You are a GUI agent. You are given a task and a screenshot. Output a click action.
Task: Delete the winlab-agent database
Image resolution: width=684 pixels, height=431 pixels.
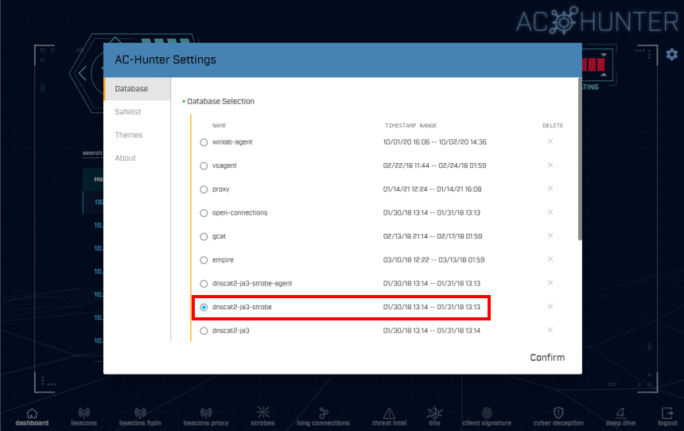click(550, 142)
